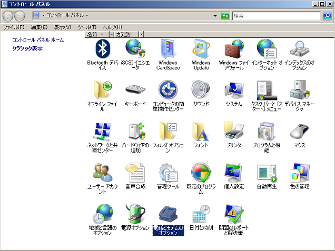Open the フォルダ オプション icon
The height and width of the screenshot is (251, 335).
[x=168, y=131]
